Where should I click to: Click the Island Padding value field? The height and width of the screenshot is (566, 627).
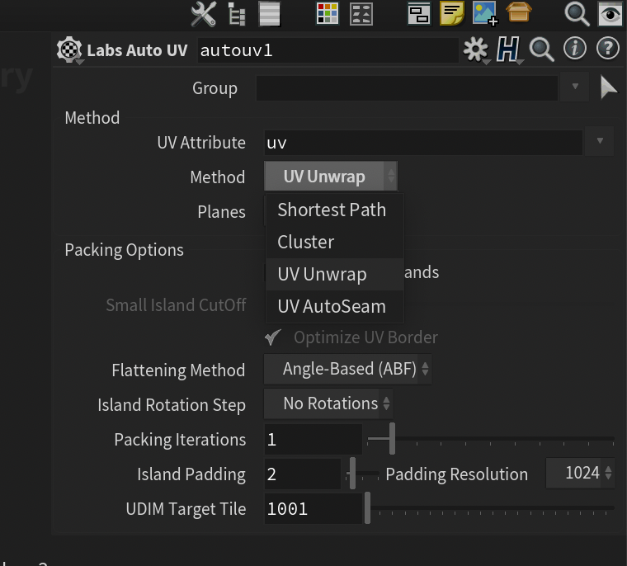(302, 474)
